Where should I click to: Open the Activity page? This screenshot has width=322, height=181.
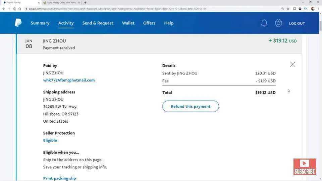[x=66, y=23]
